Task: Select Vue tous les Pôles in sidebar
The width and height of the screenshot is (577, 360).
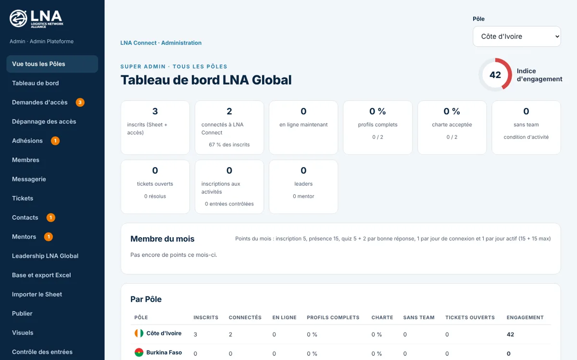Action: [52, 64]
